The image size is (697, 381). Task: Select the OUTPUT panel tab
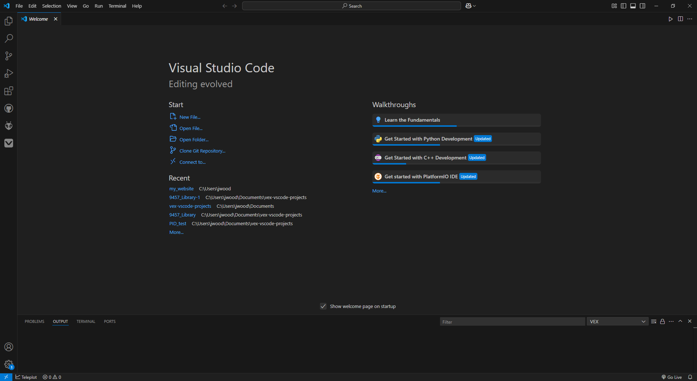pyautogui.click(x=60, y=321)
